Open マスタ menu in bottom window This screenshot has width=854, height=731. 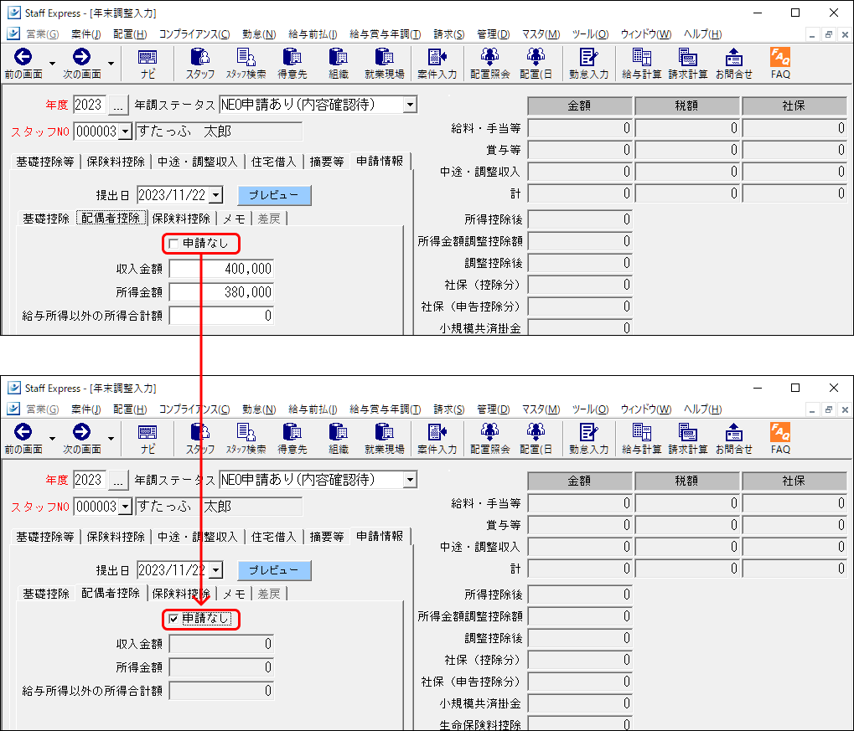click(541, 409)
